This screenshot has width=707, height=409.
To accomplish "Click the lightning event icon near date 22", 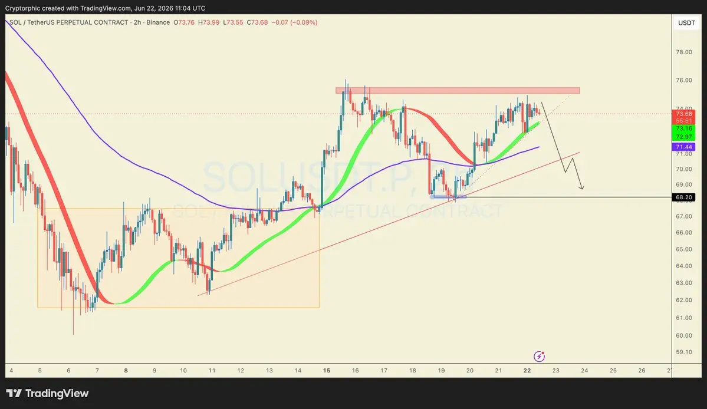I will click(x=539, y=357).
